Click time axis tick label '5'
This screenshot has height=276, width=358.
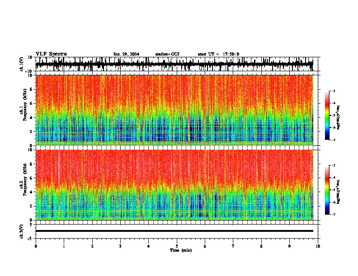(177, 246)
